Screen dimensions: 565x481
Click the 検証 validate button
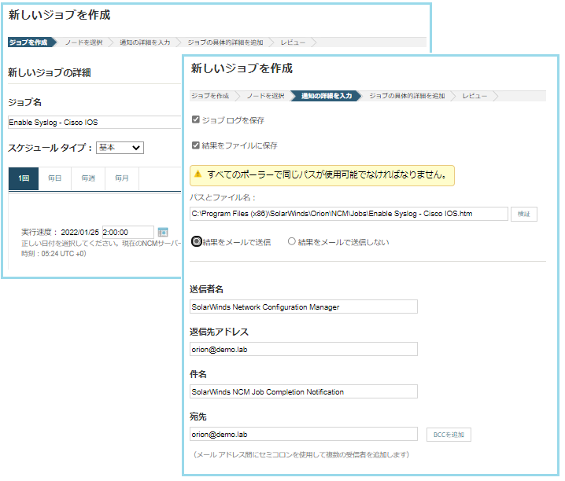point(524,214)
